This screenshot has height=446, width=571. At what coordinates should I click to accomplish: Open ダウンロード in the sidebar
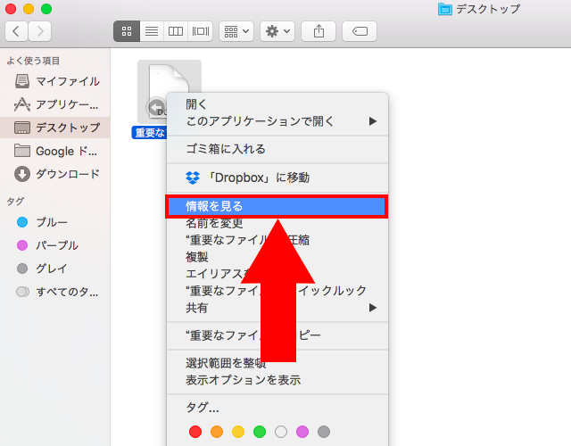(x=67, y=174)
